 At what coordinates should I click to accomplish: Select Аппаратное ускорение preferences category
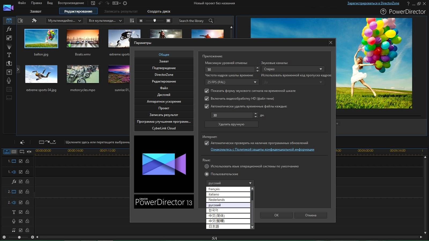point(164,101)
